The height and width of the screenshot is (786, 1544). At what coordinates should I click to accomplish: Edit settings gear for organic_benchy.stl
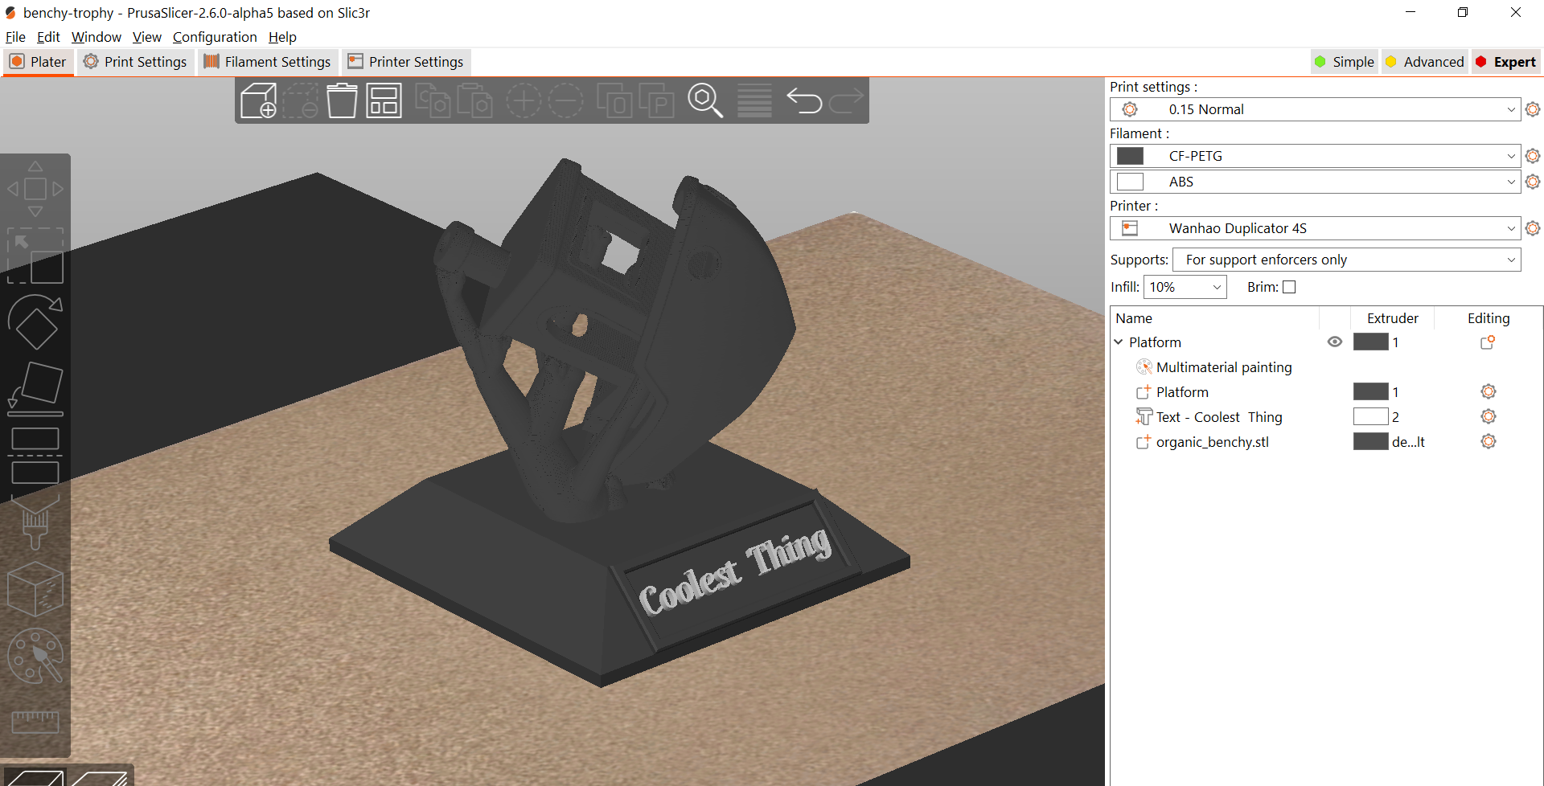click(1489, 441)
